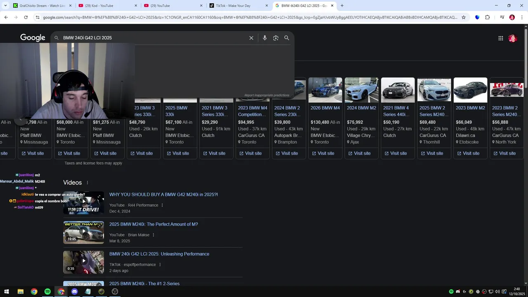Open the Chrome extensions puzzle menu
The image size is (528, 297).
[488, 17]
